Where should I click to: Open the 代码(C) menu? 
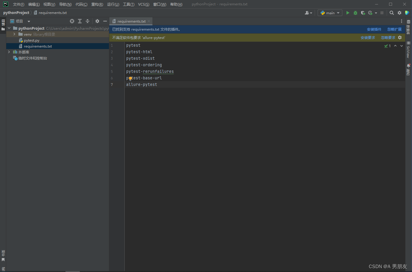click(x=81, y=4)
